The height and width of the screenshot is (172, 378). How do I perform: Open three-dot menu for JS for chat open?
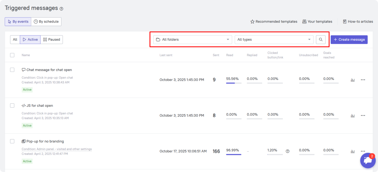click(x=363, y=116)
